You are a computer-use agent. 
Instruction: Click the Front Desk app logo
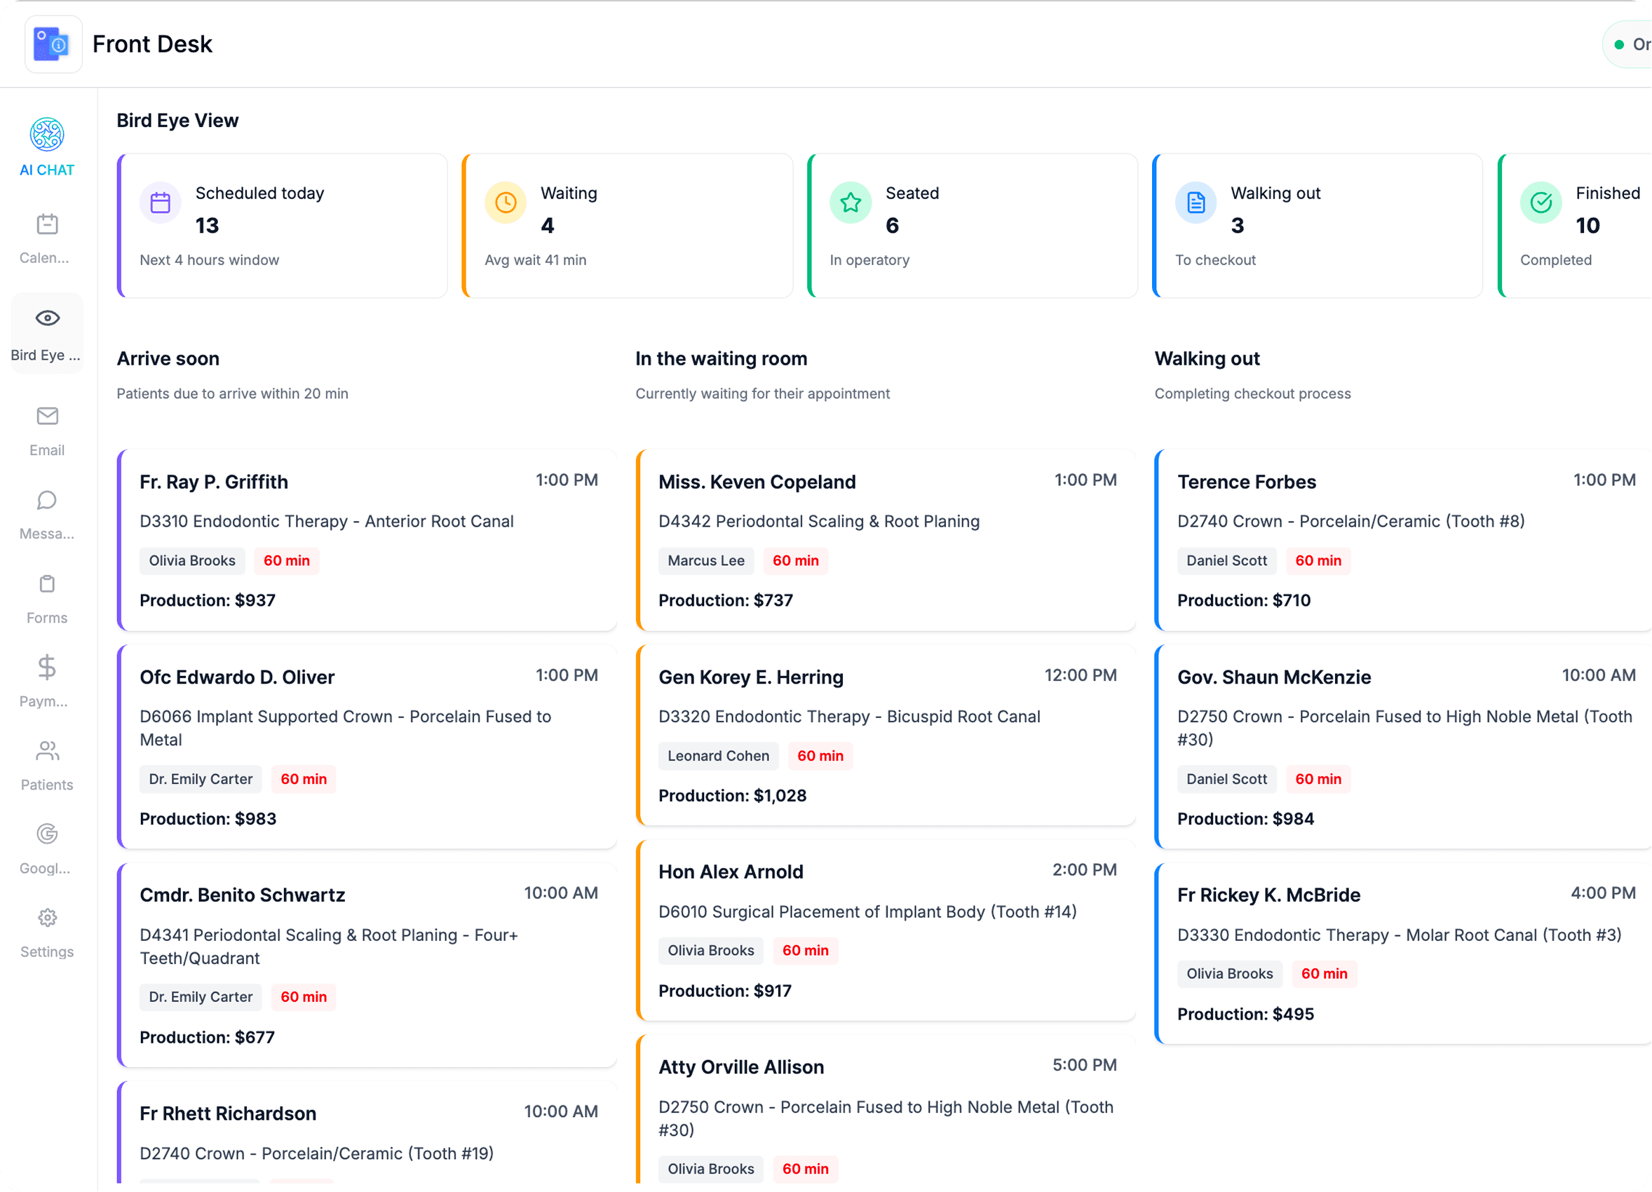coord(53,44)
